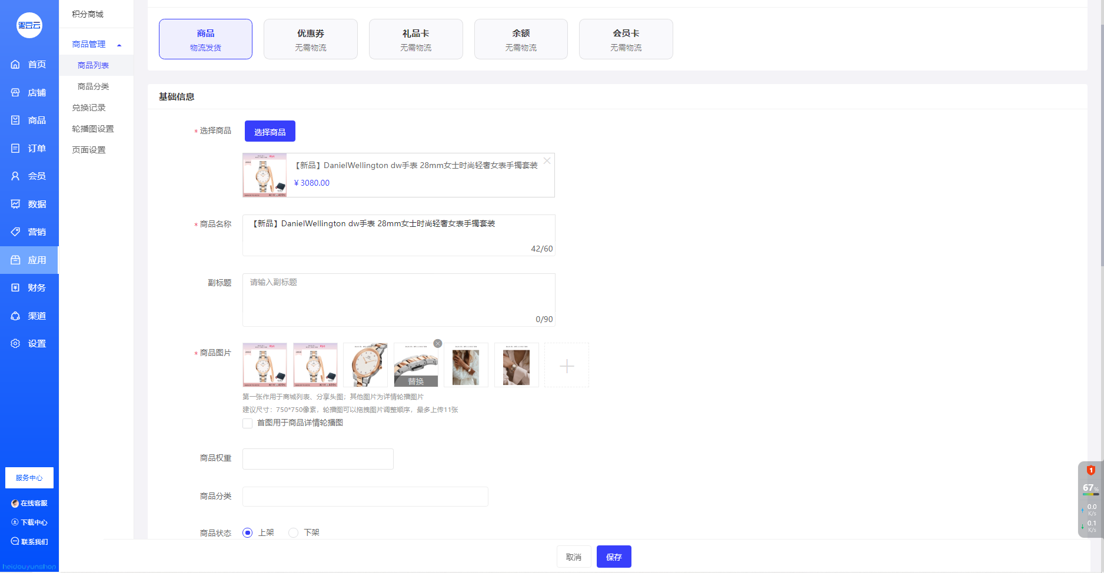
Task: Click the 选择商品 button
Action: pos(270,132)
